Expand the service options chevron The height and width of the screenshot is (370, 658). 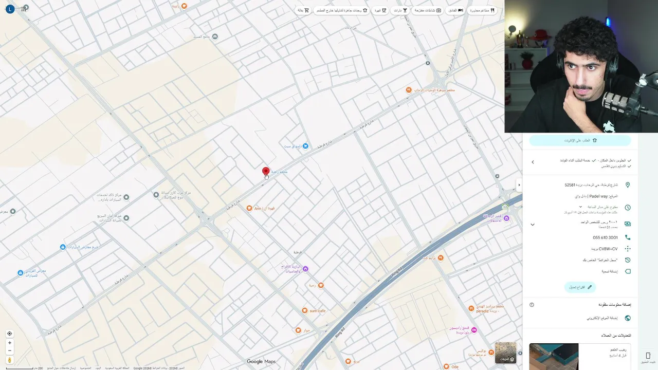pos(533,162)
